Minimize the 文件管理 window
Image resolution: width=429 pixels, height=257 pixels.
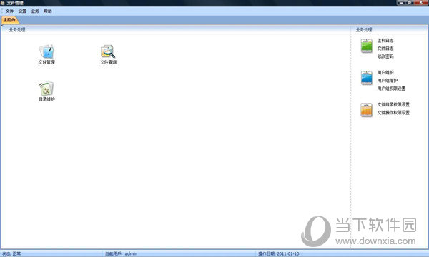[x=401, y=2]
